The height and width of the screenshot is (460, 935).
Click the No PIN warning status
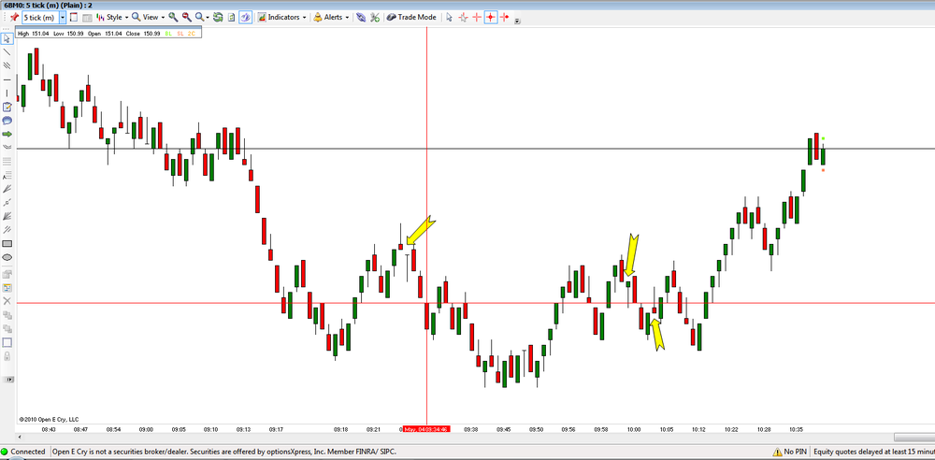coord(791,452)
